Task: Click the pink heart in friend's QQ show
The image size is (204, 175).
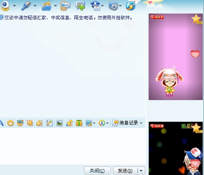Action: 195,54
